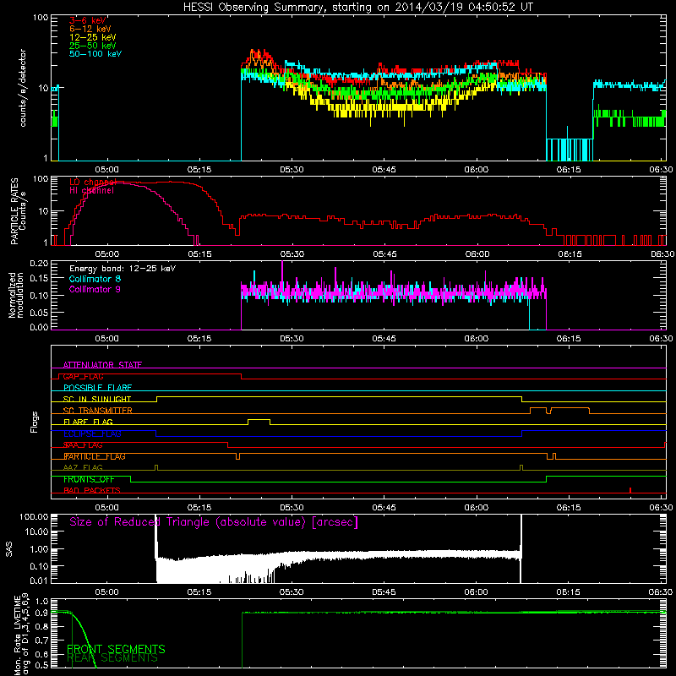
Task: Click the 0.05 value on the modulation axis
Action: (x=39, y=312)
